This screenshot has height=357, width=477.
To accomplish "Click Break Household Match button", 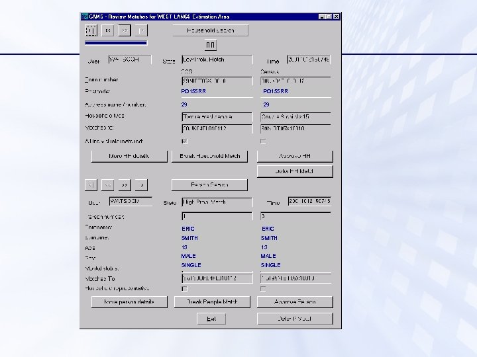I will point(209,156).
